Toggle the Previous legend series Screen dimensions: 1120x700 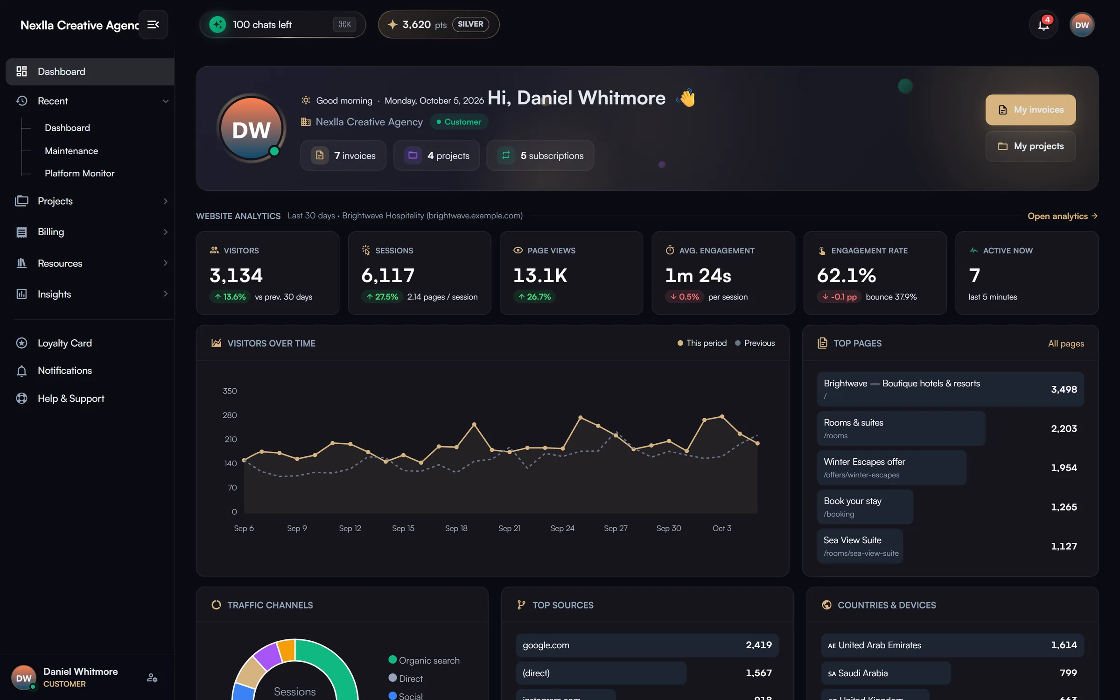755,343
